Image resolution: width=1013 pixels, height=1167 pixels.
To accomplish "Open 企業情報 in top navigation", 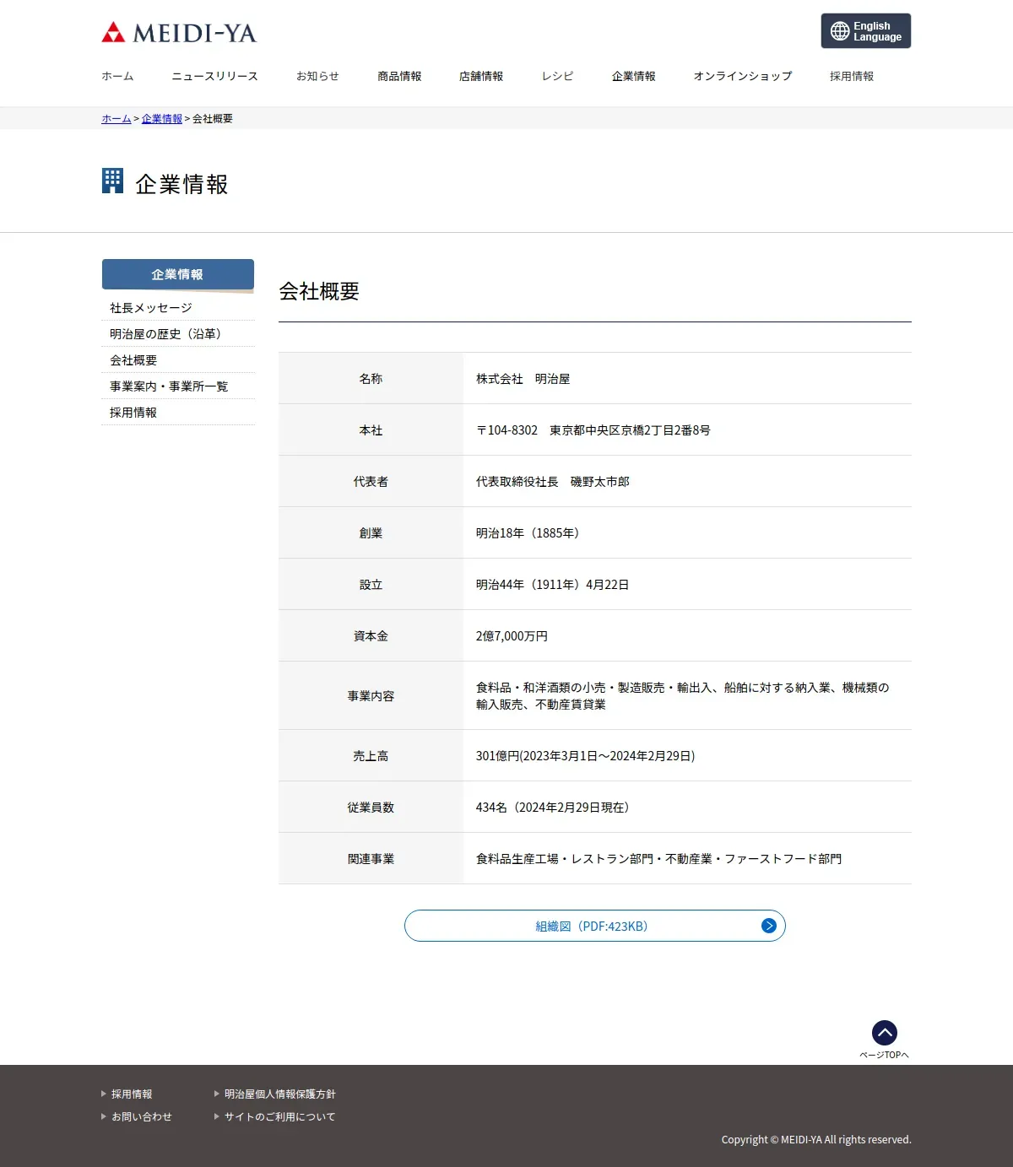I will 634,76.
